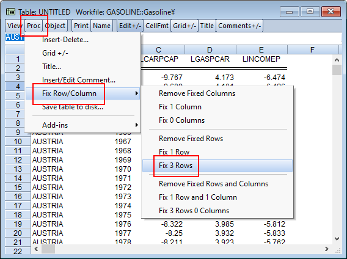Click the Print button
This screenshot has height=259, width=347.
[x=81, y=26]
